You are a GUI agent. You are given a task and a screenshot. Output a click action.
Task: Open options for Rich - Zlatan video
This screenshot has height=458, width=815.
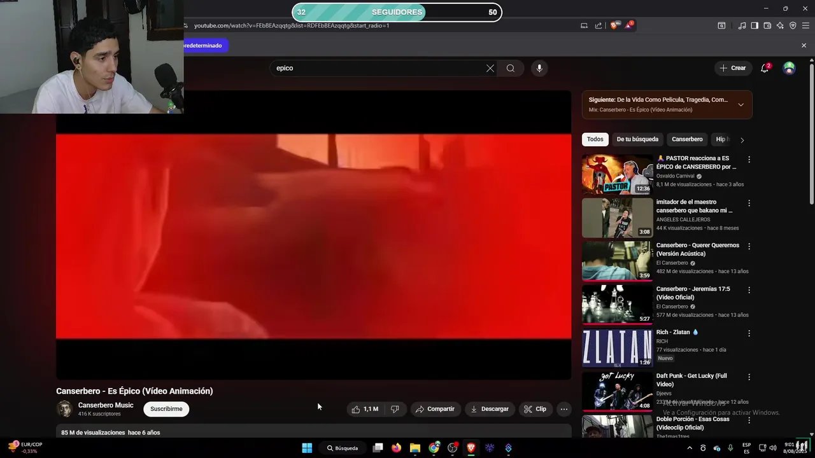coord(749,333)
